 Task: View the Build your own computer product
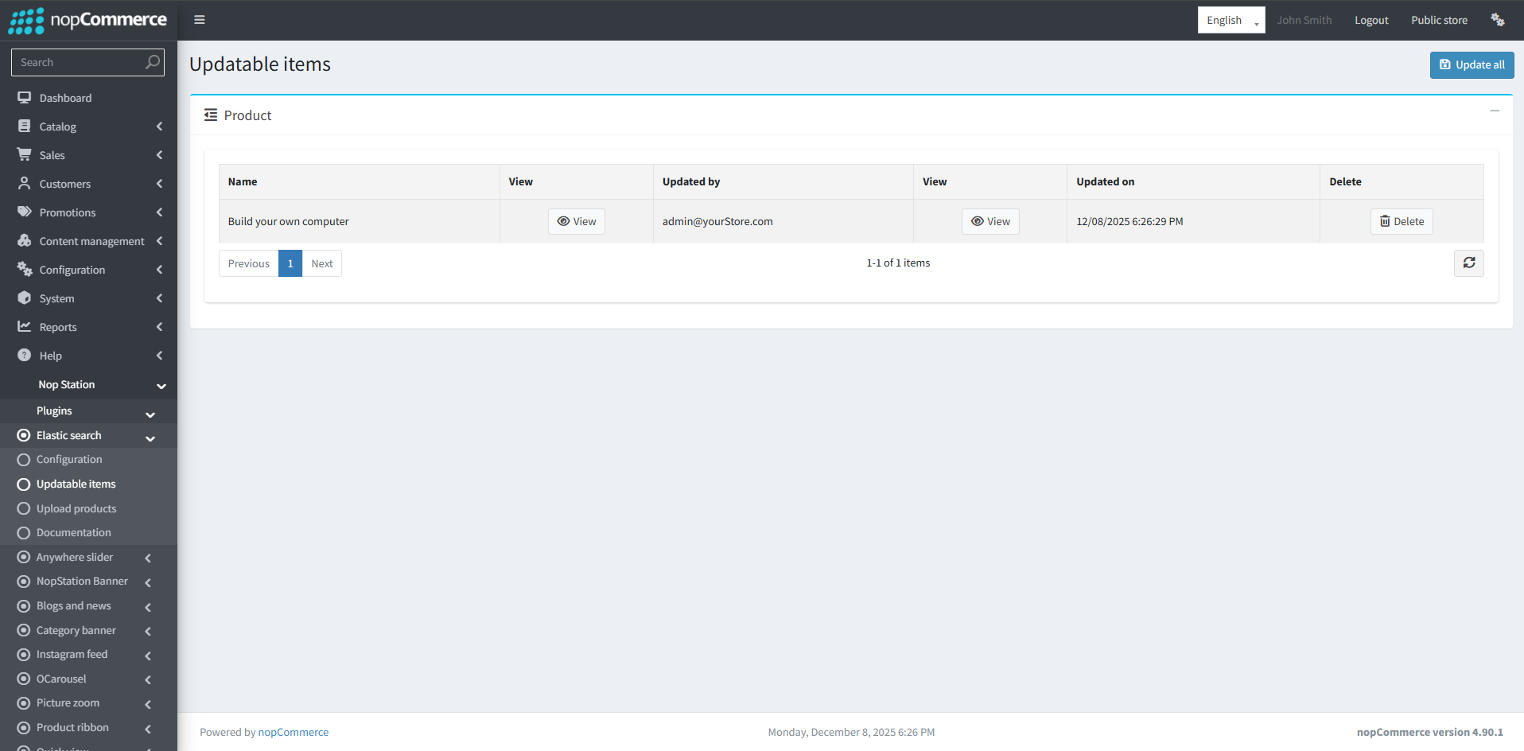(576, 222)
